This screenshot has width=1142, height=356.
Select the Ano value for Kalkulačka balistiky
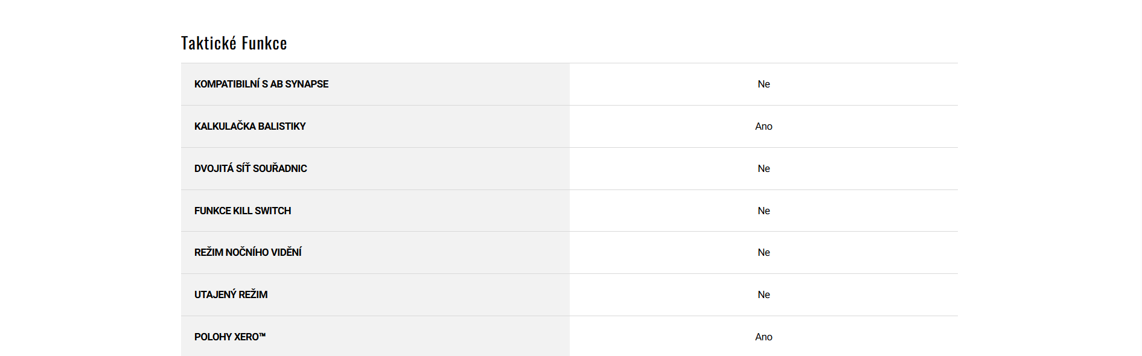pyautogui.click(x=764, y=127)
